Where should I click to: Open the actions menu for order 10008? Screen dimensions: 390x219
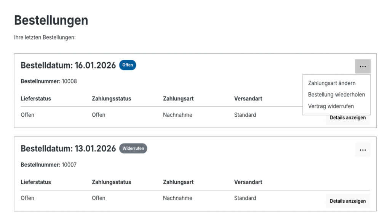coord(363,66)
